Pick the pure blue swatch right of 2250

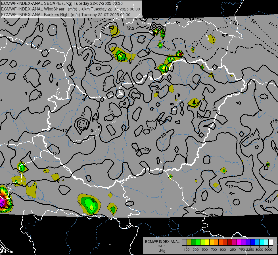[x=253, y=243]
